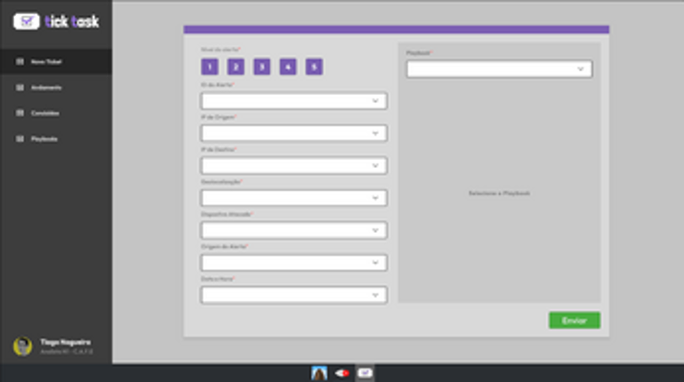Select alert level 4 button
The width and height of the screenshot is (684, 382).
pyautogui.click(x=288, y=67)
